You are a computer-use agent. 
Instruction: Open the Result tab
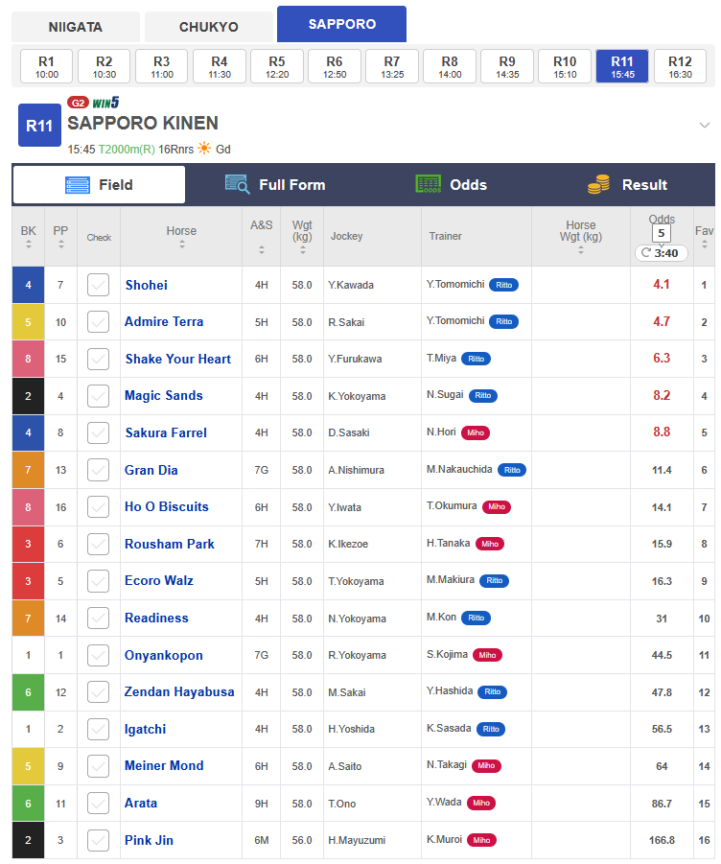(x=628, y=184)
